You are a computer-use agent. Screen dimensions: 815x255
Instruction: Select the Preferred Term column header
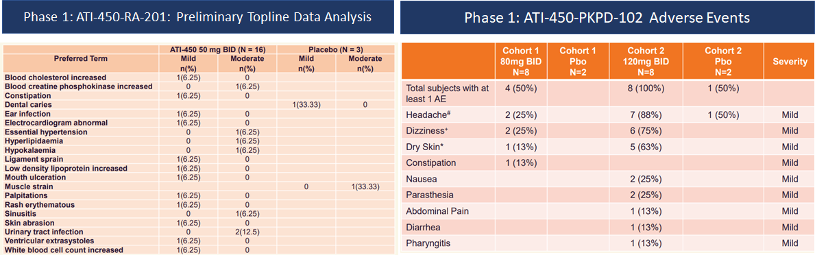(x=81, y=59)
